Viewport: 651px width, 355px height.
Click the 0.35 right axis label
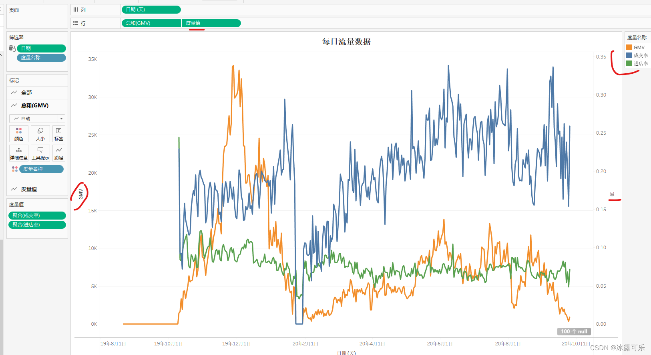(x=601, y=57)
